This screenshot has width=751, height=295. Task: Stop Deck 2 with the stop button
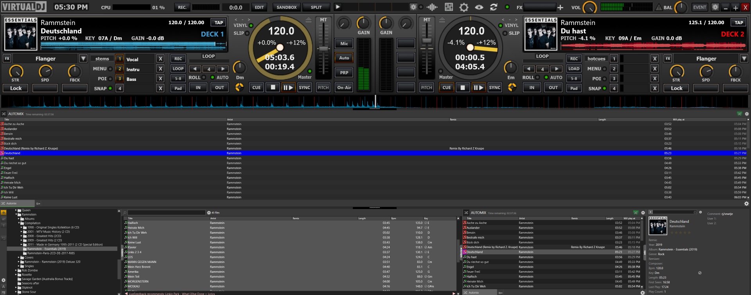[463, 88]
